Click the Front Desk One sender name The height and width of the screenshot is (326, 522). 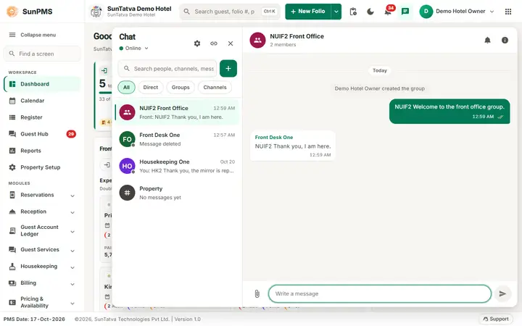pos(274,138)
